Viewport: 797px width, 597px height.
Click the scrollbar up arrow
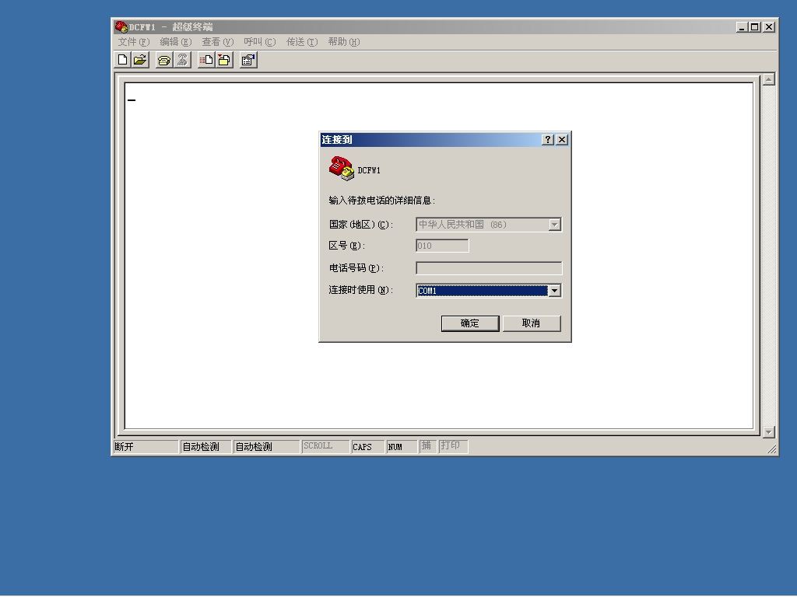768,79
